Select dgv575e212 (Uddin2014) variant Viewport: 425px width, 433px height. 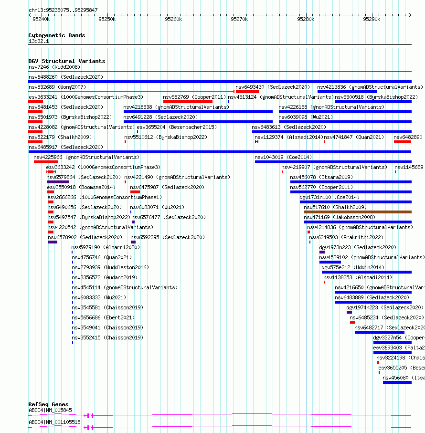tap(352, 268)
